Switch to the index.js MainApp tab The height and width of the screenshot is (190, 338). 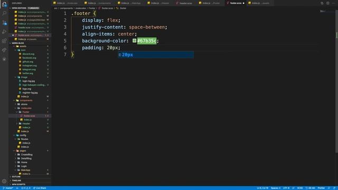click(x=130, y=3)
